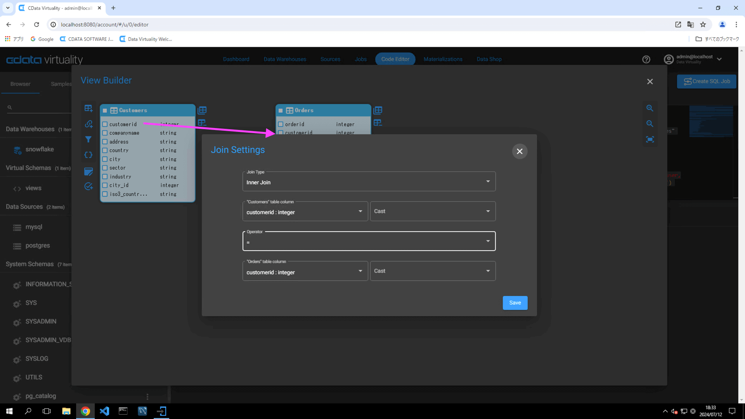The image size is (745, 419).
Task: Click the translate page icon in address bar
Action: pos(691,24)
